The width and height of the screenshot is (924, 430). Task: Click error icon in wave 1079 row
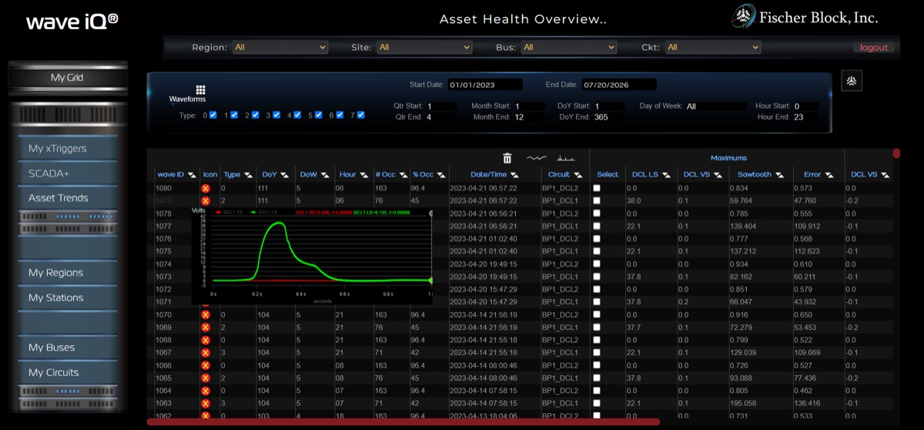coord(206,200)
